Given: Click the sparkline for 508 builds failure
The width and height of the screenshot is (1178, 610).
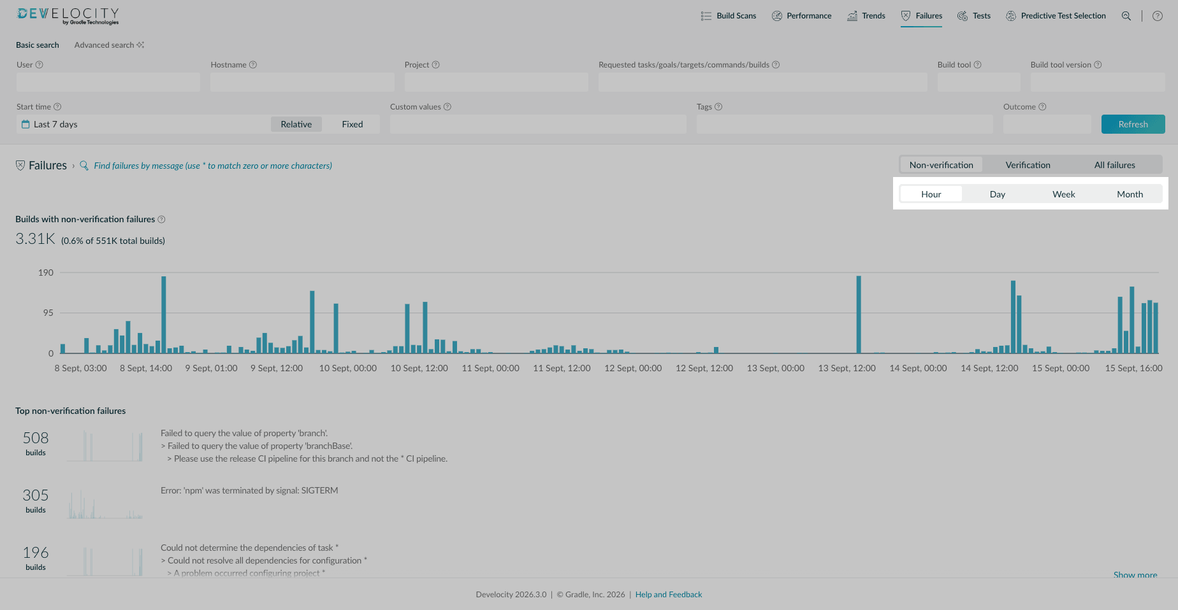Looking at the screenshot, I should pyautogui.click(x=105, y=446).
